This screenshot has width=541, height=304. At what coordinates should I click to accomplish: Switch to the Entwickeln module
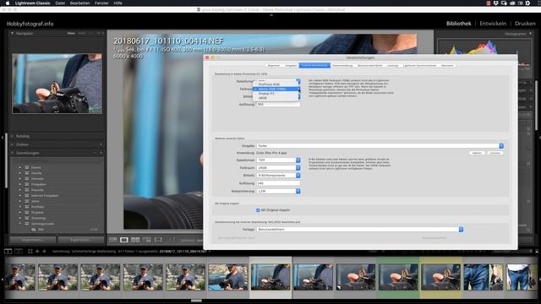pos(493,24)
